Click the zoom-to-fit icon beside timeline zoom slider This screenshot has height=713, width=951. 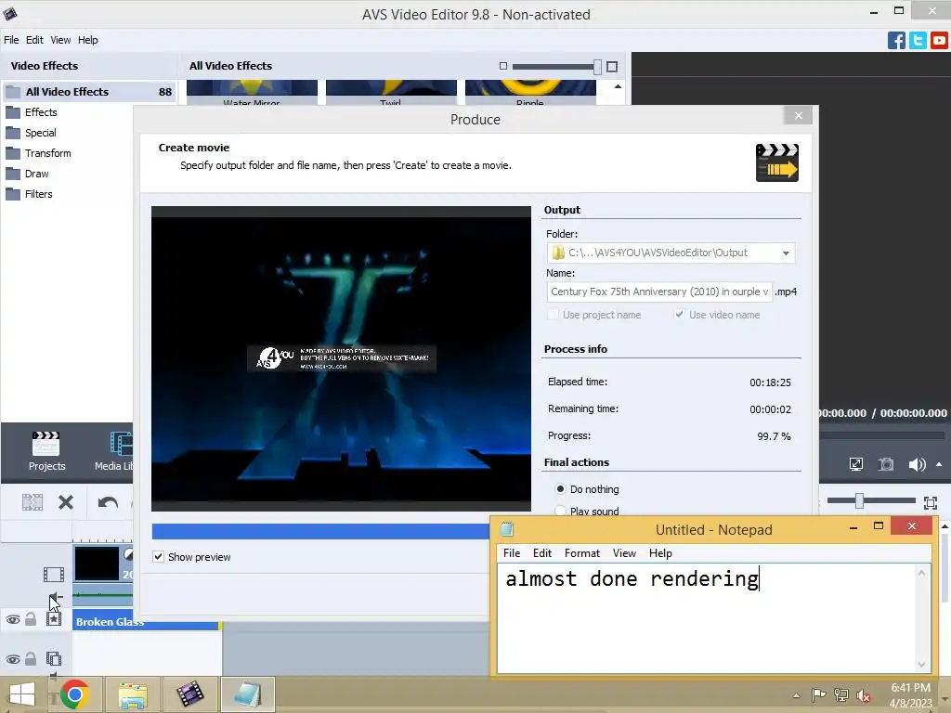click(x=931, y=502)
